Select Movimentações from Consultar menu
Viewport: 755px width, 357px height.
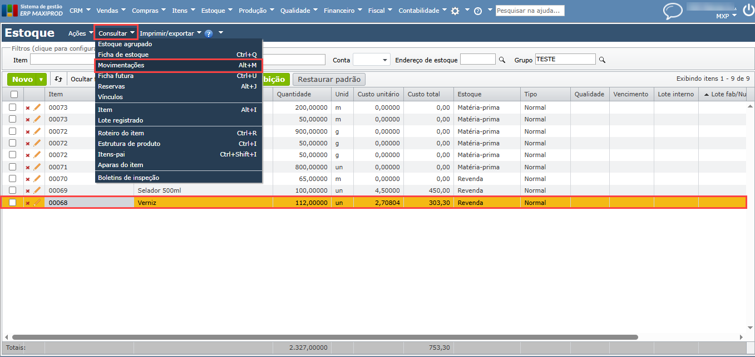(x=177, y=65)
